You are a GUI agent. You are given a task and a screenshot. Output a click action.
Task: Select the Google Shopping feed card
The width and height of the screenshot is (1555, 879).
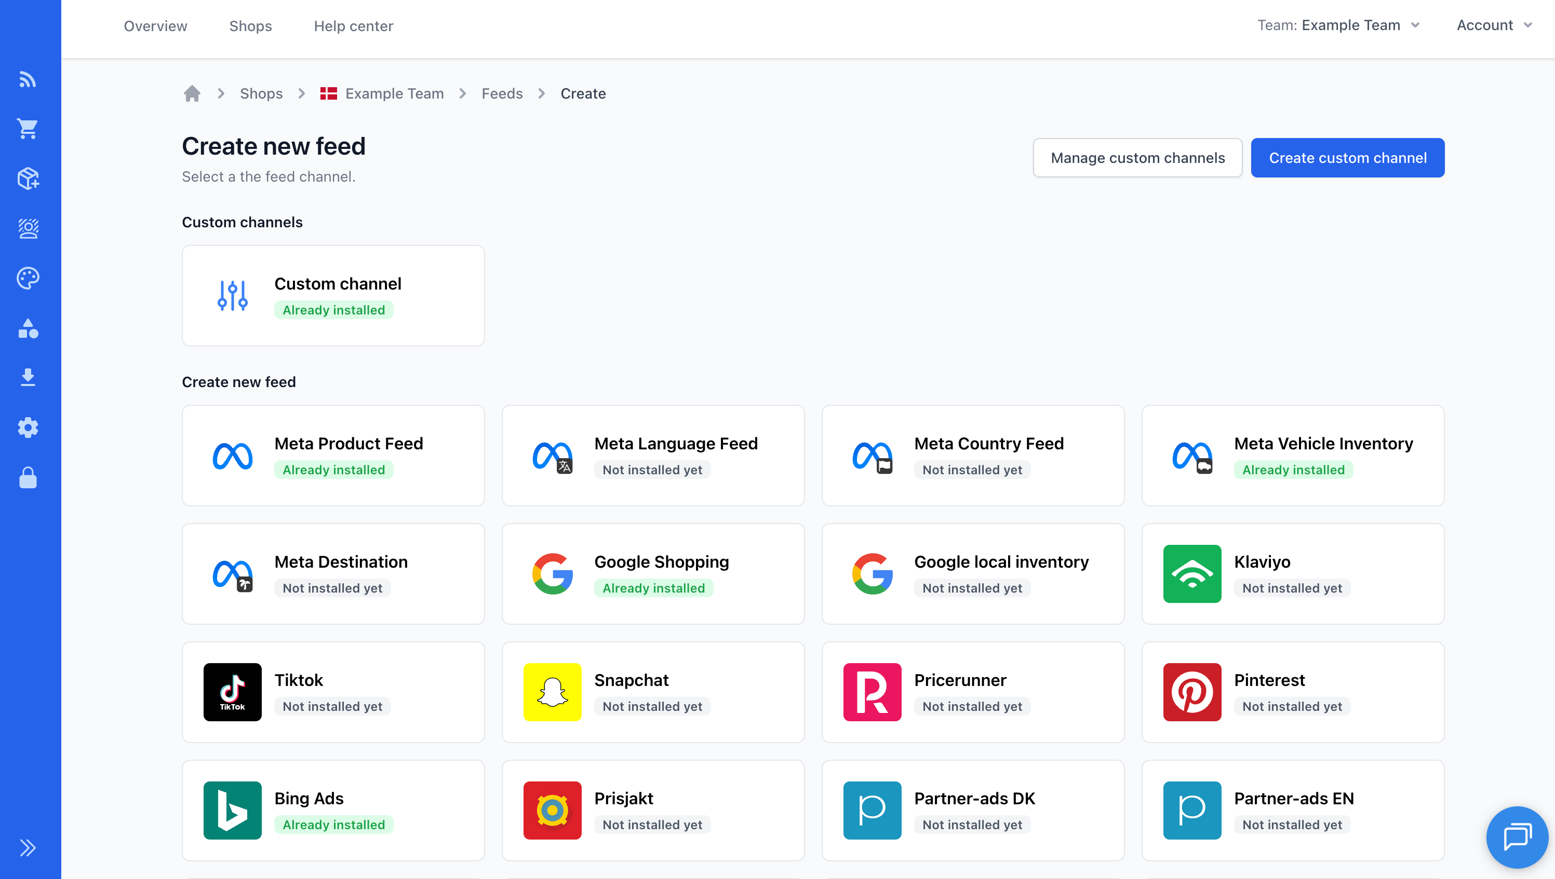[x=653, y=573]
